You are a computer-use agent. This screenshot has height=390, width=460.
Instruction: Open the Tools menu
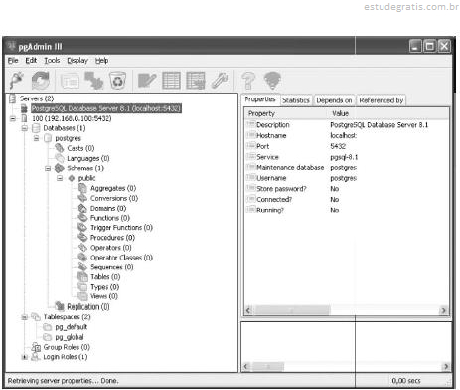[x=52, y=61]
